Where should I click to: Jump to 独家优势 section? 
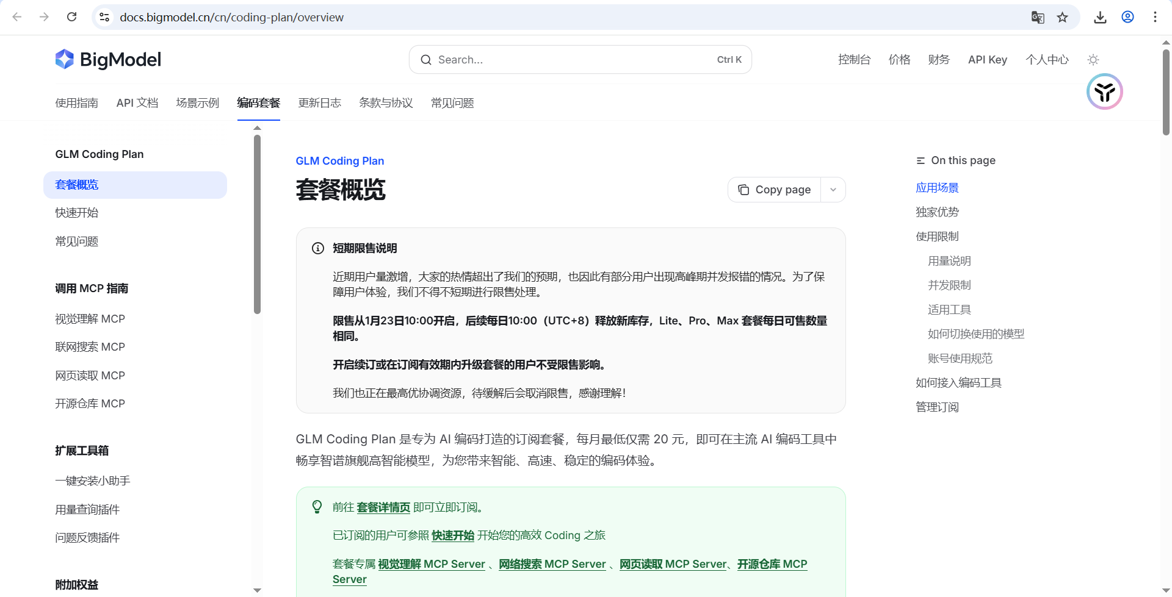pyautogui.click(x=937, y=212)
